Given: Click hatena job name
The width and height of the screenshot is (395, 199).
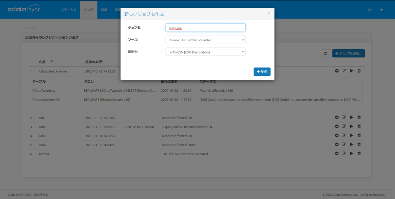Looking at the screenshot, I should pyautogui.click(x=44, y=154).
